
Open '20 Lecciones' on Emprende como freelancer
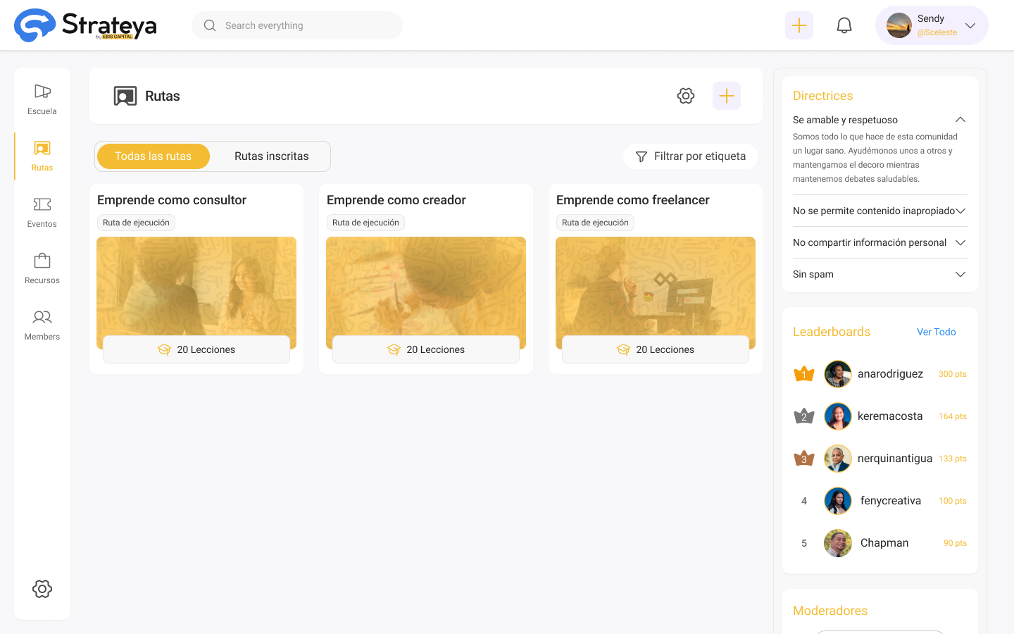point(656,349)
